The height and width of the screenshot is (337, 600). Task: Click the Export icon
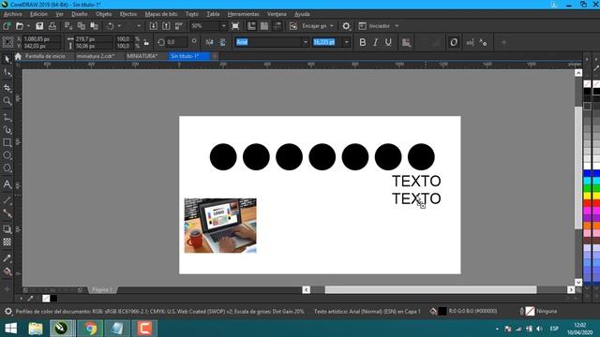click(x=166, y=26)
